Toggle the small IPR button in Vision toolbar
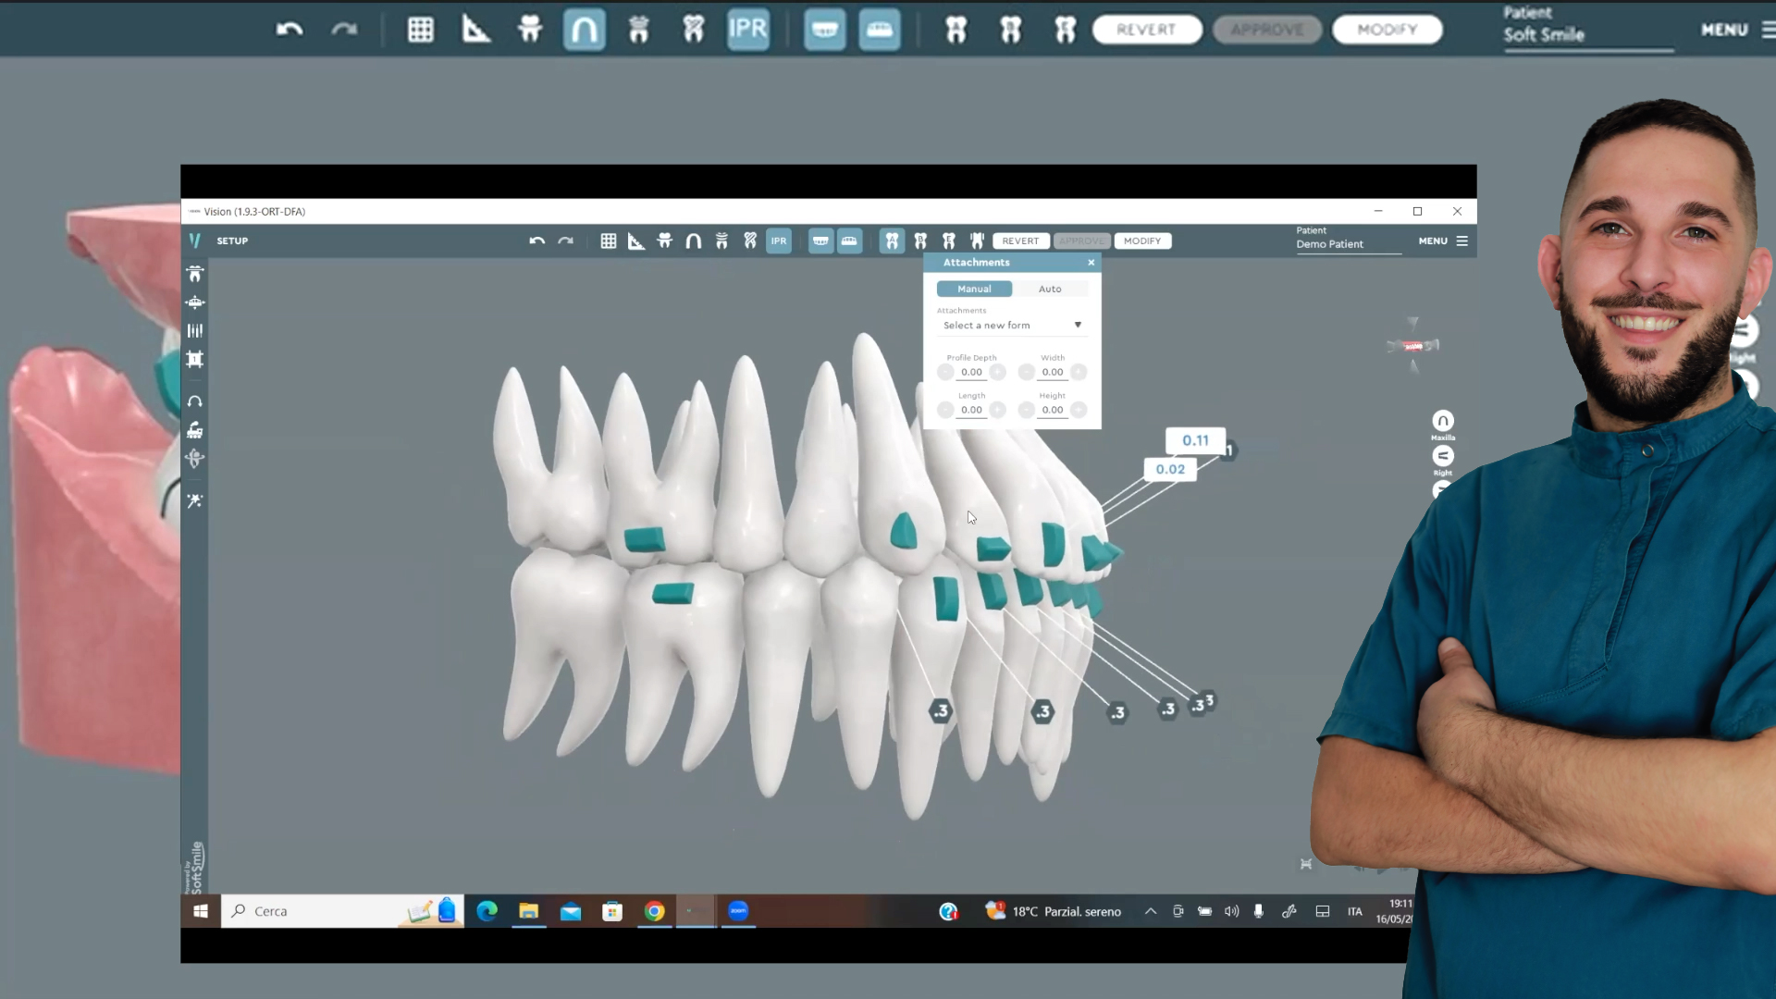This screenshot has height=999, width=1776. 779,240
